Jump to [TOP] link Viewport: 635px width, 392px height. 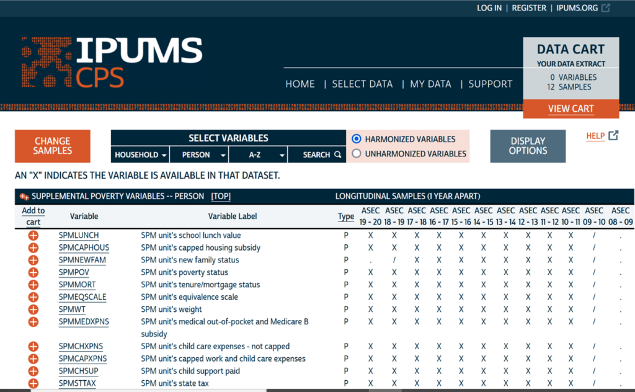[x=221, y=197]
